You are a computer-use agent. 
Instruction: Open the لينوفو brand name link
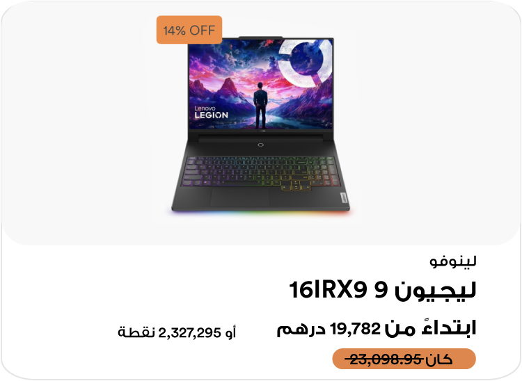coord(453,261)
